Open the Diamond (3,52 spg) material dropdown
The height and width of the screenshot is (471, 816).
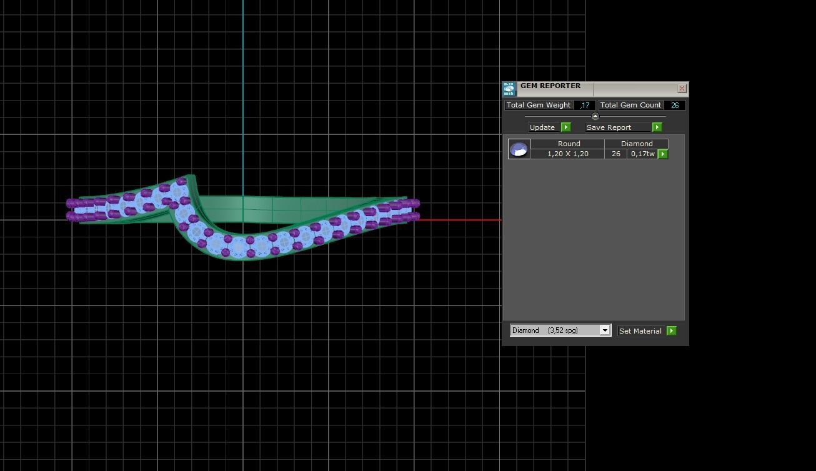560,330
